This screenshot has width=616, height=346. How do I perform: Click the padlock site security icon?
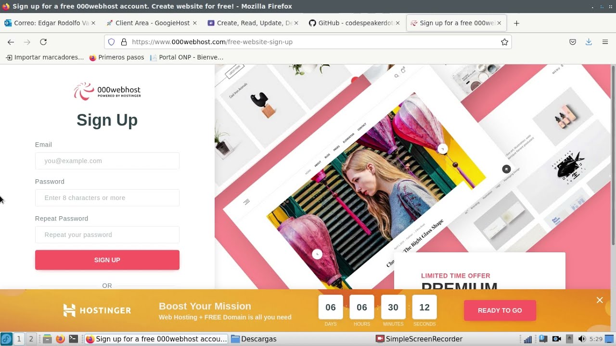[x=124, y=42]
